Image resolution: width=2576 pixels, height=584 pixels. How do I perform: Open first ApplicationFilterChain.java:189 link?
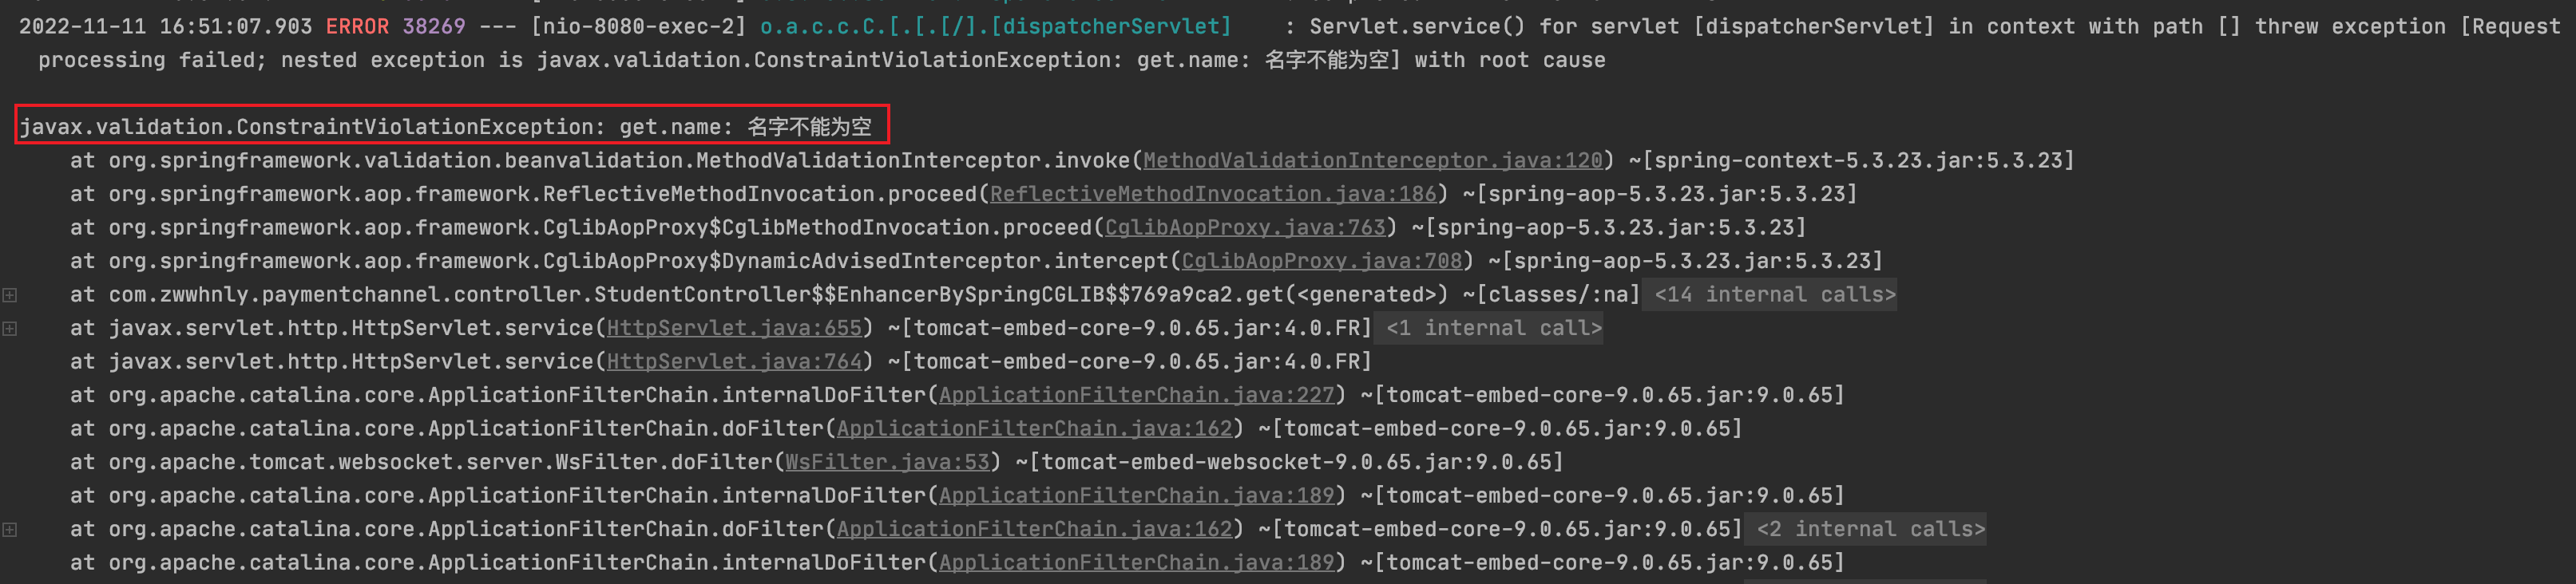1137,495
